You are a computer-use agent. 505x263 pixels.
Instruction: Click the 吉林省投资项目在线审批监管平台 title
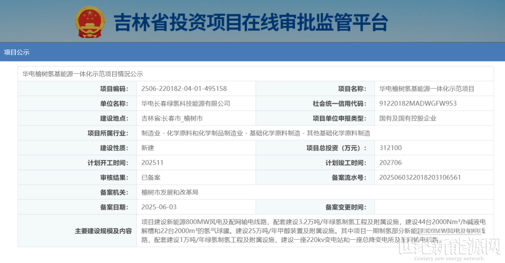[251, 22]
